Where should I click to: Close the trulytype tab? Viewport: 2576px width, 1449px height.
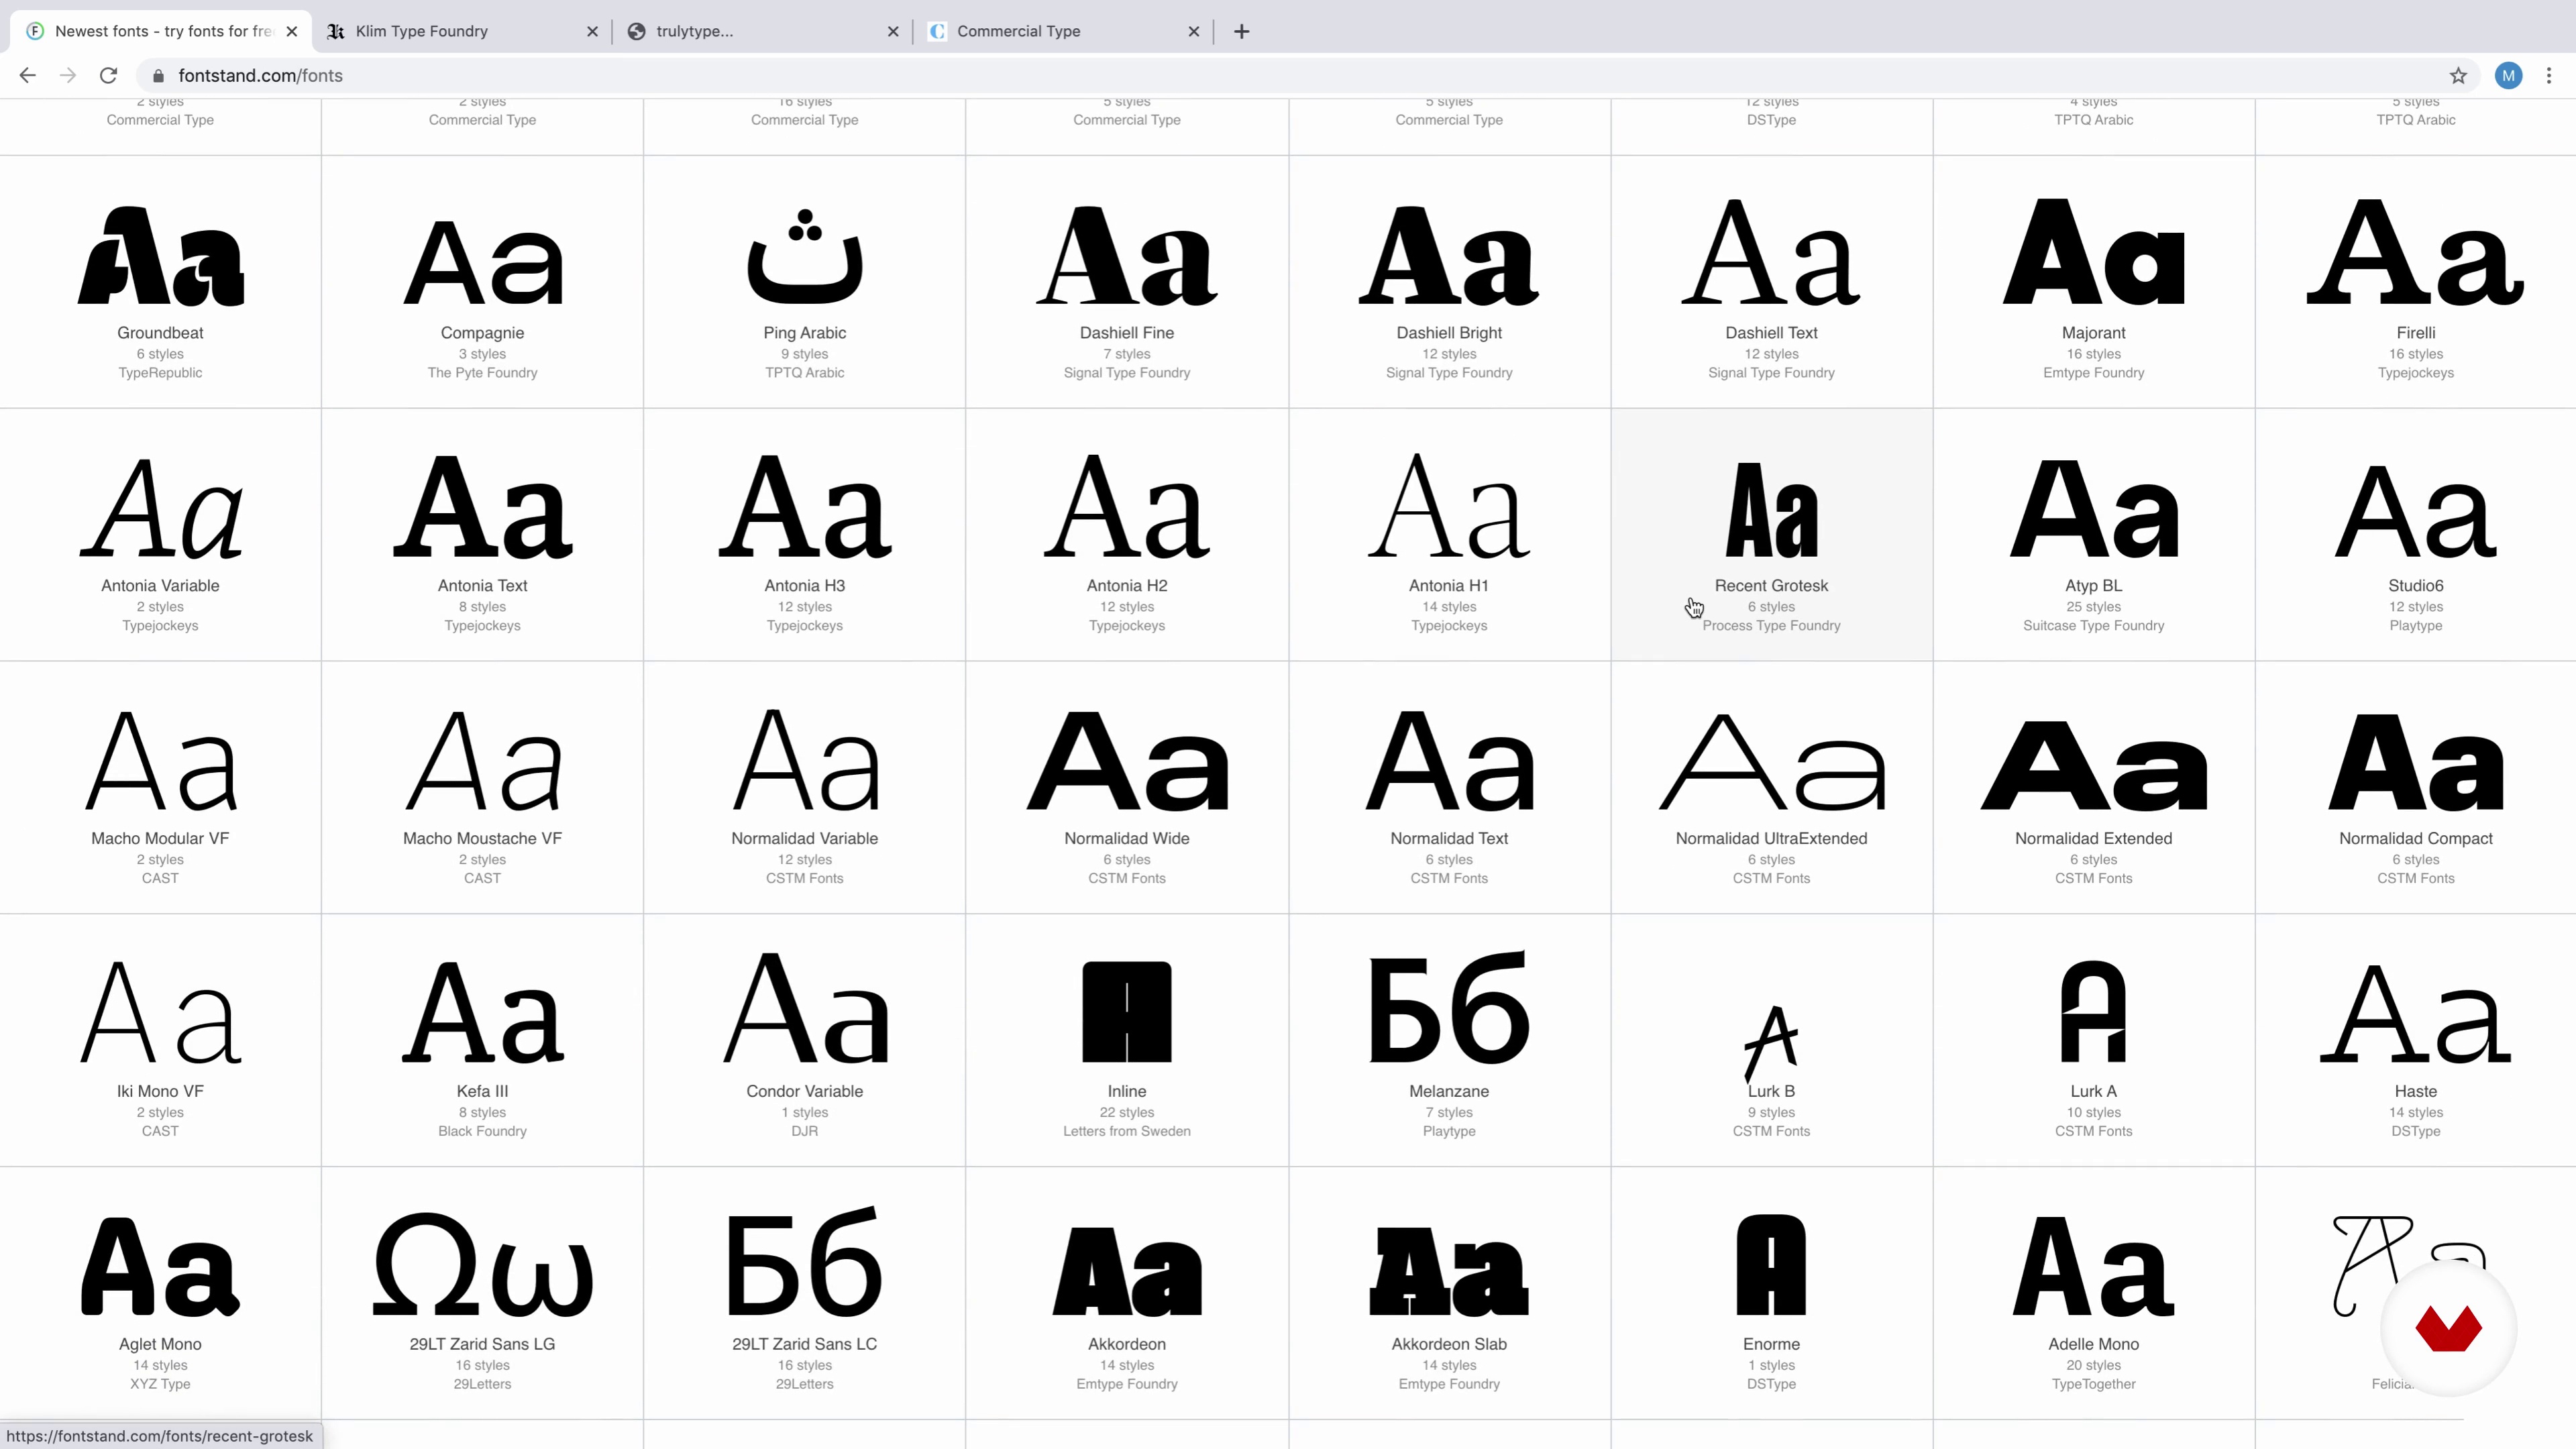(893, 31)
